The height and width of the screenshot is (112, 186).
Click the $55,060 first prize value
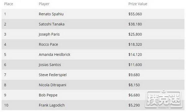click(135, 14)
